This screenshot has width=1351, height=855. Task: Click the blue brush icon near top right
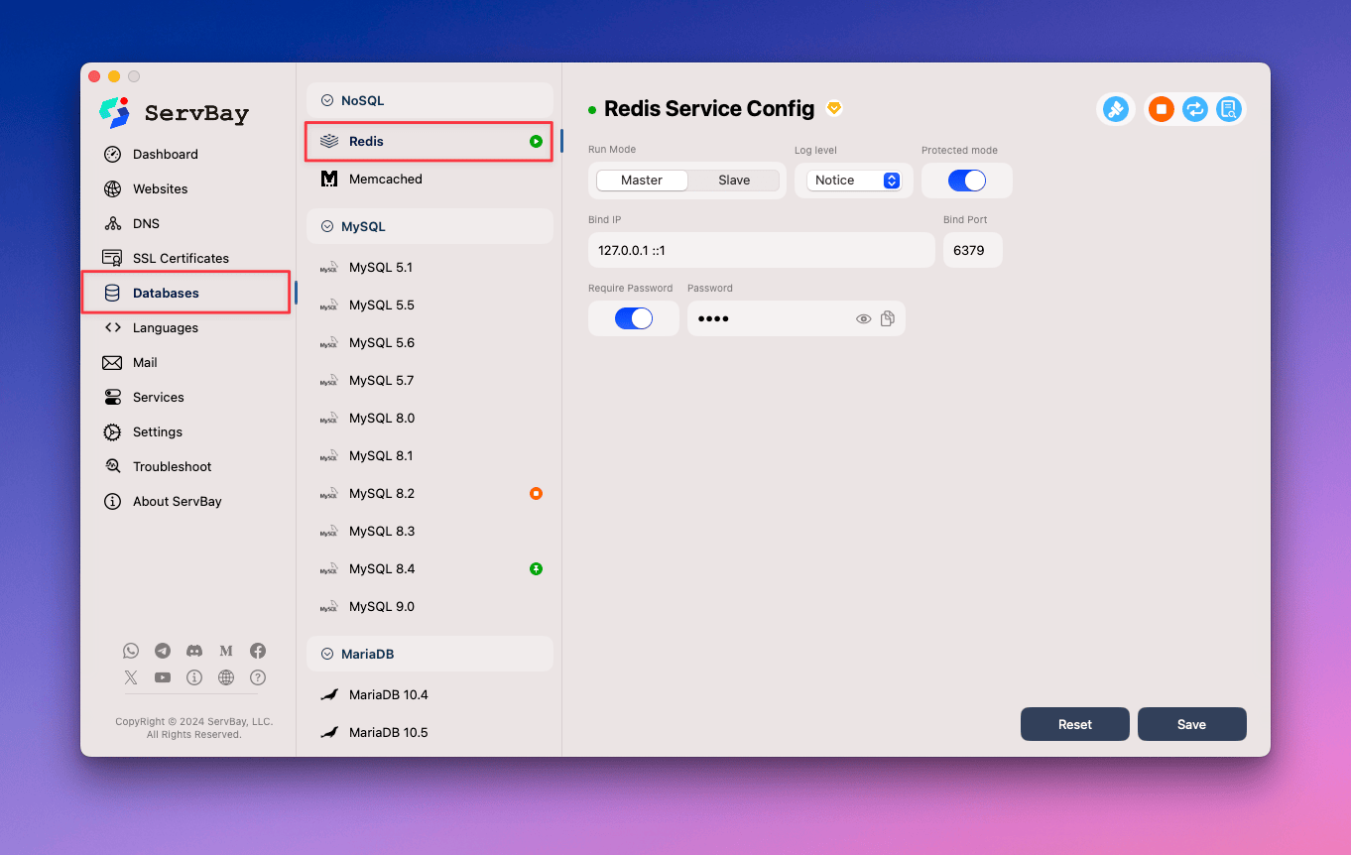(1115, 109)
